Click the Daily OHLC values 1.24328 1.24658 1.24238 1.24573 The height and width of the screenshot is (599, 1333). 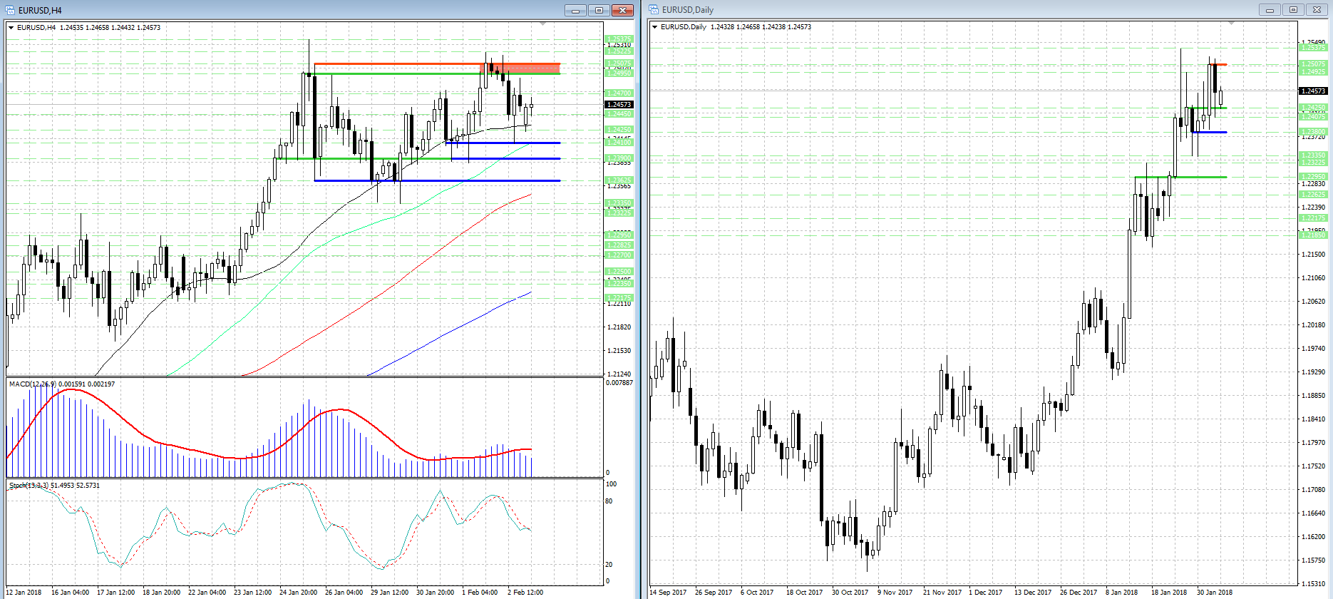(761, 27)
